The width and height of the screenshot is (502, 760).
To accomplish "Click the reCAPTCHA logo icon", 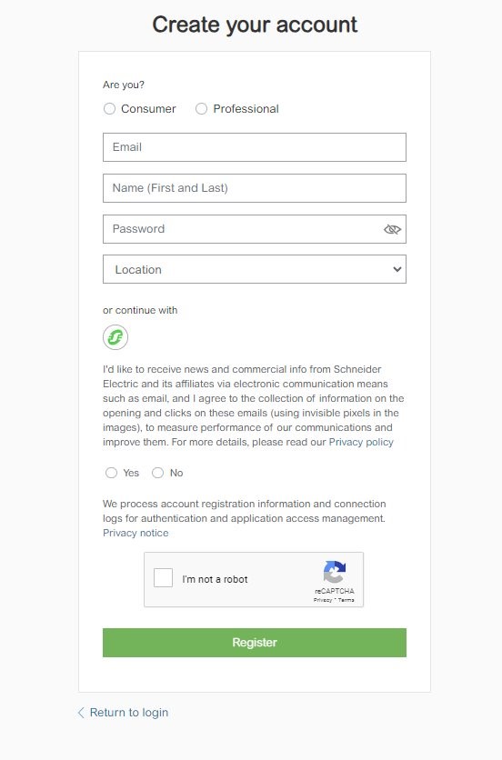I will tap(335, 572).
